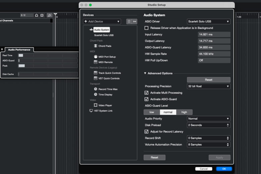This screenshot has height=174, width=261.
Task: Select Chord Pads in the devices list
Action: point(104,46)
